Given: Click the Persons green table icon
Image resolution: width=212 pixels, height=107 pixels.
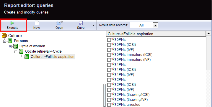Looking at the screenshot, I should point(10,41).
